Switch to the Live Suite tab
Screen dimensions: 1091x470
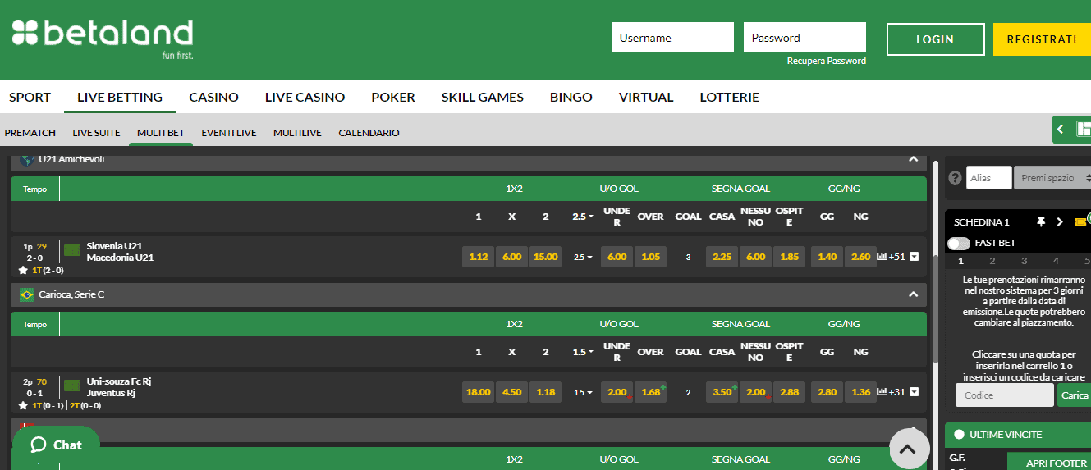click(96, 133)
